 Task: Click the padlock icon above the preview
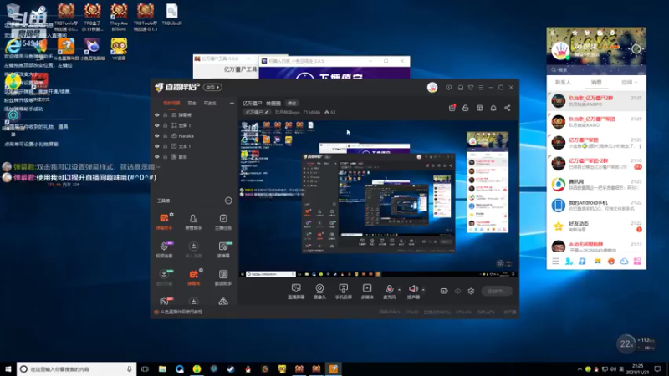tap(466, 109)
